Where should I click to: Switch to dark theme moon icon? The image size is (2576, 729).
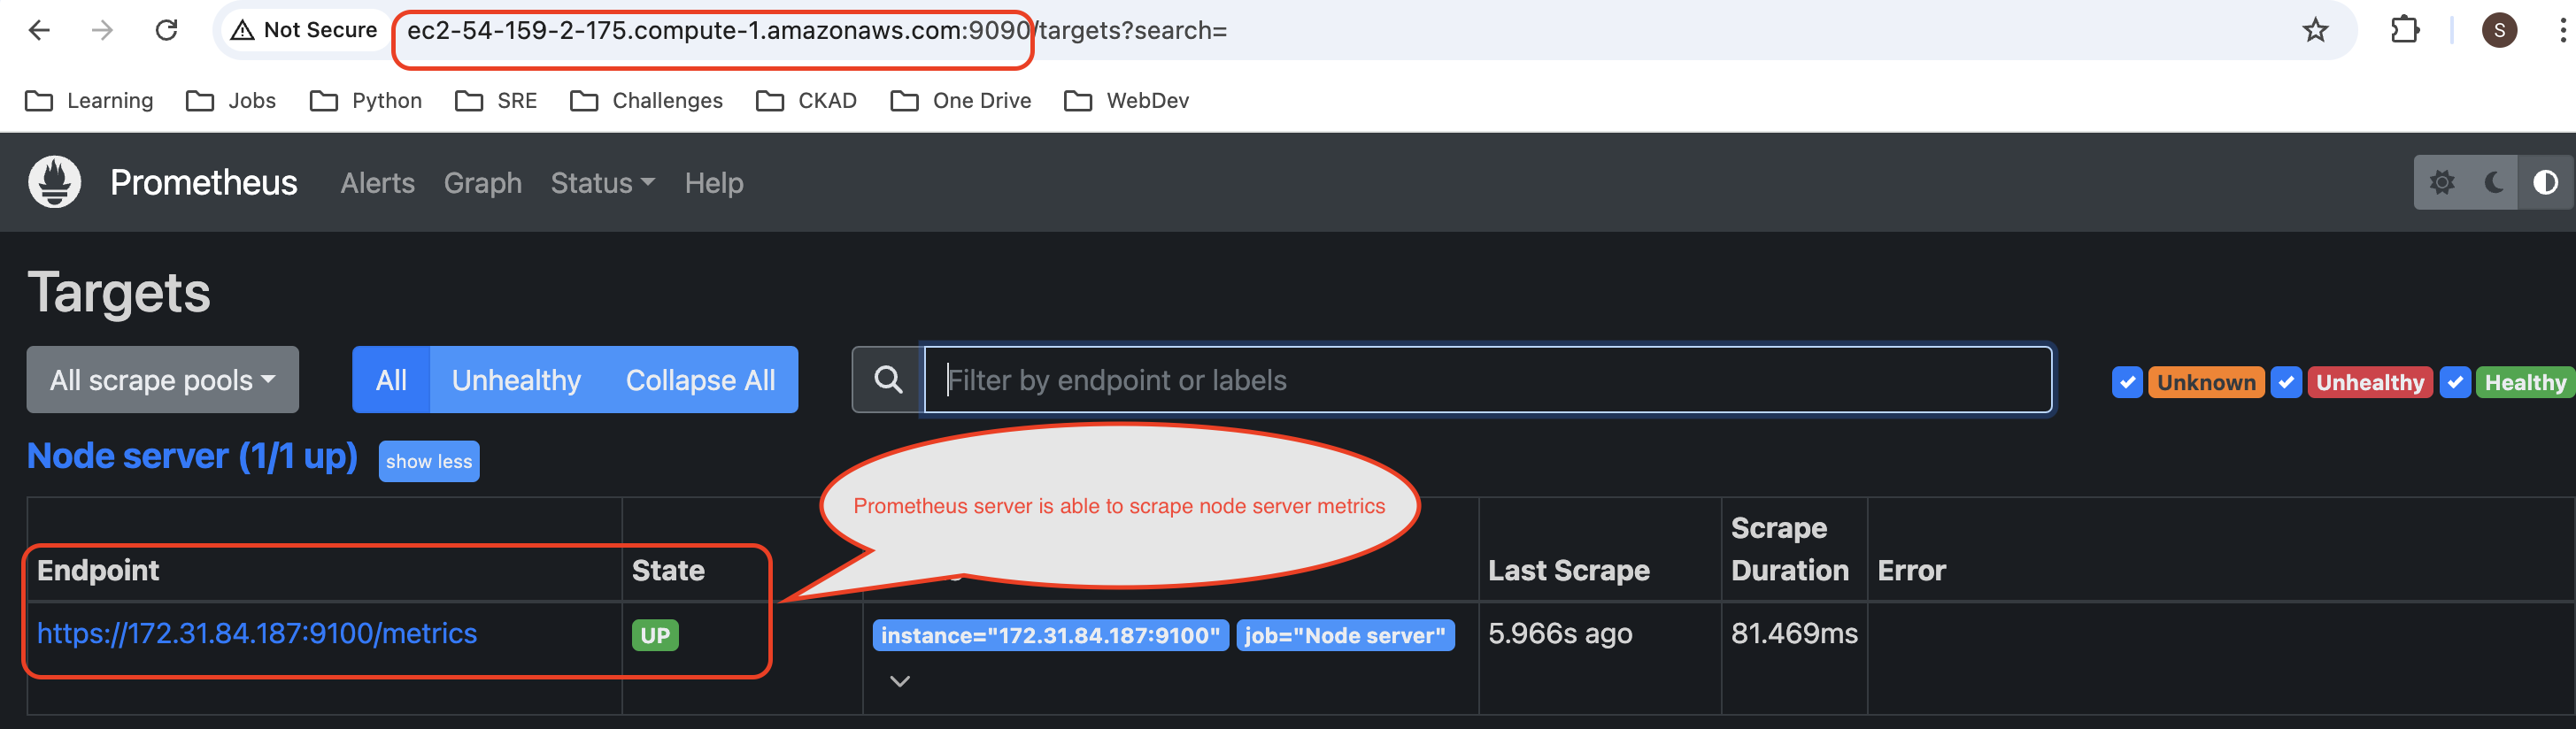2494,182
